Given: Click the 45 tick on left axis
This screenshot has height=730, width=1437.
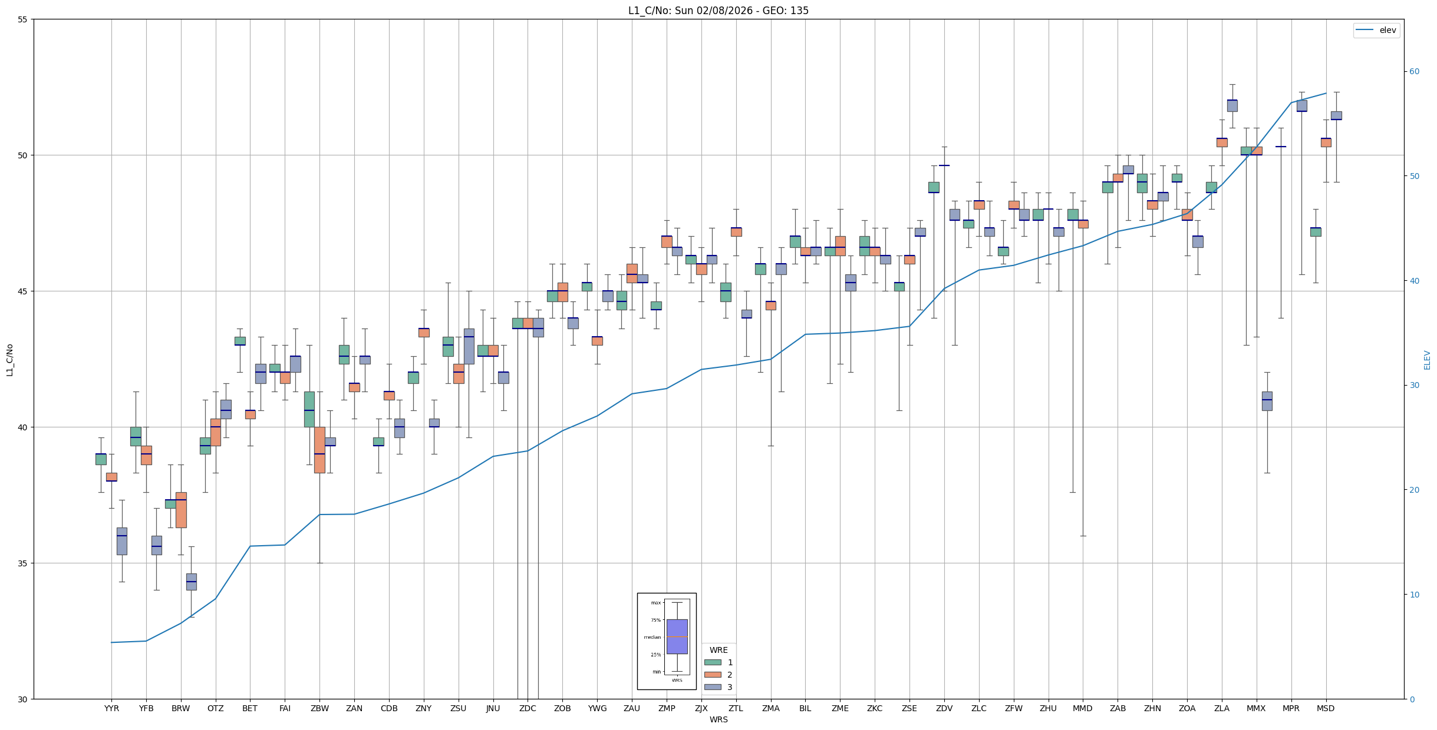Looking at the screenshot, I should (23, 291).
